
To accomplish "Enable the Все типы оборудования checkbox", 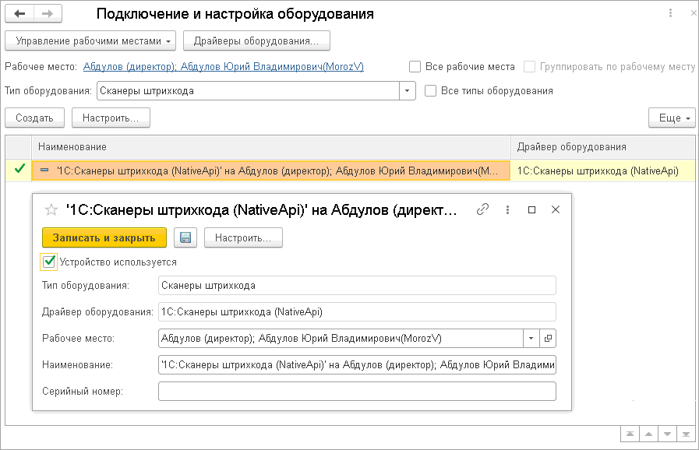I will pos(430,91).
